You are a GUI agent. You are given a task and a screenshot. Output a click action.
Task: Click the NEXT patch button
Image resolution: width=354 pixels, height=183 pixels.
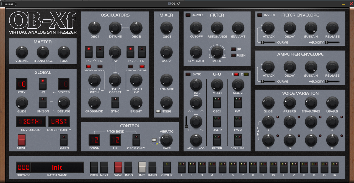coord(104,167)
